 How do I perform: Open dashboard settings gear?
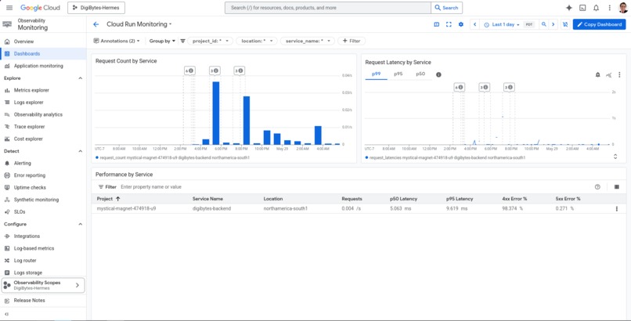[461, 24]
